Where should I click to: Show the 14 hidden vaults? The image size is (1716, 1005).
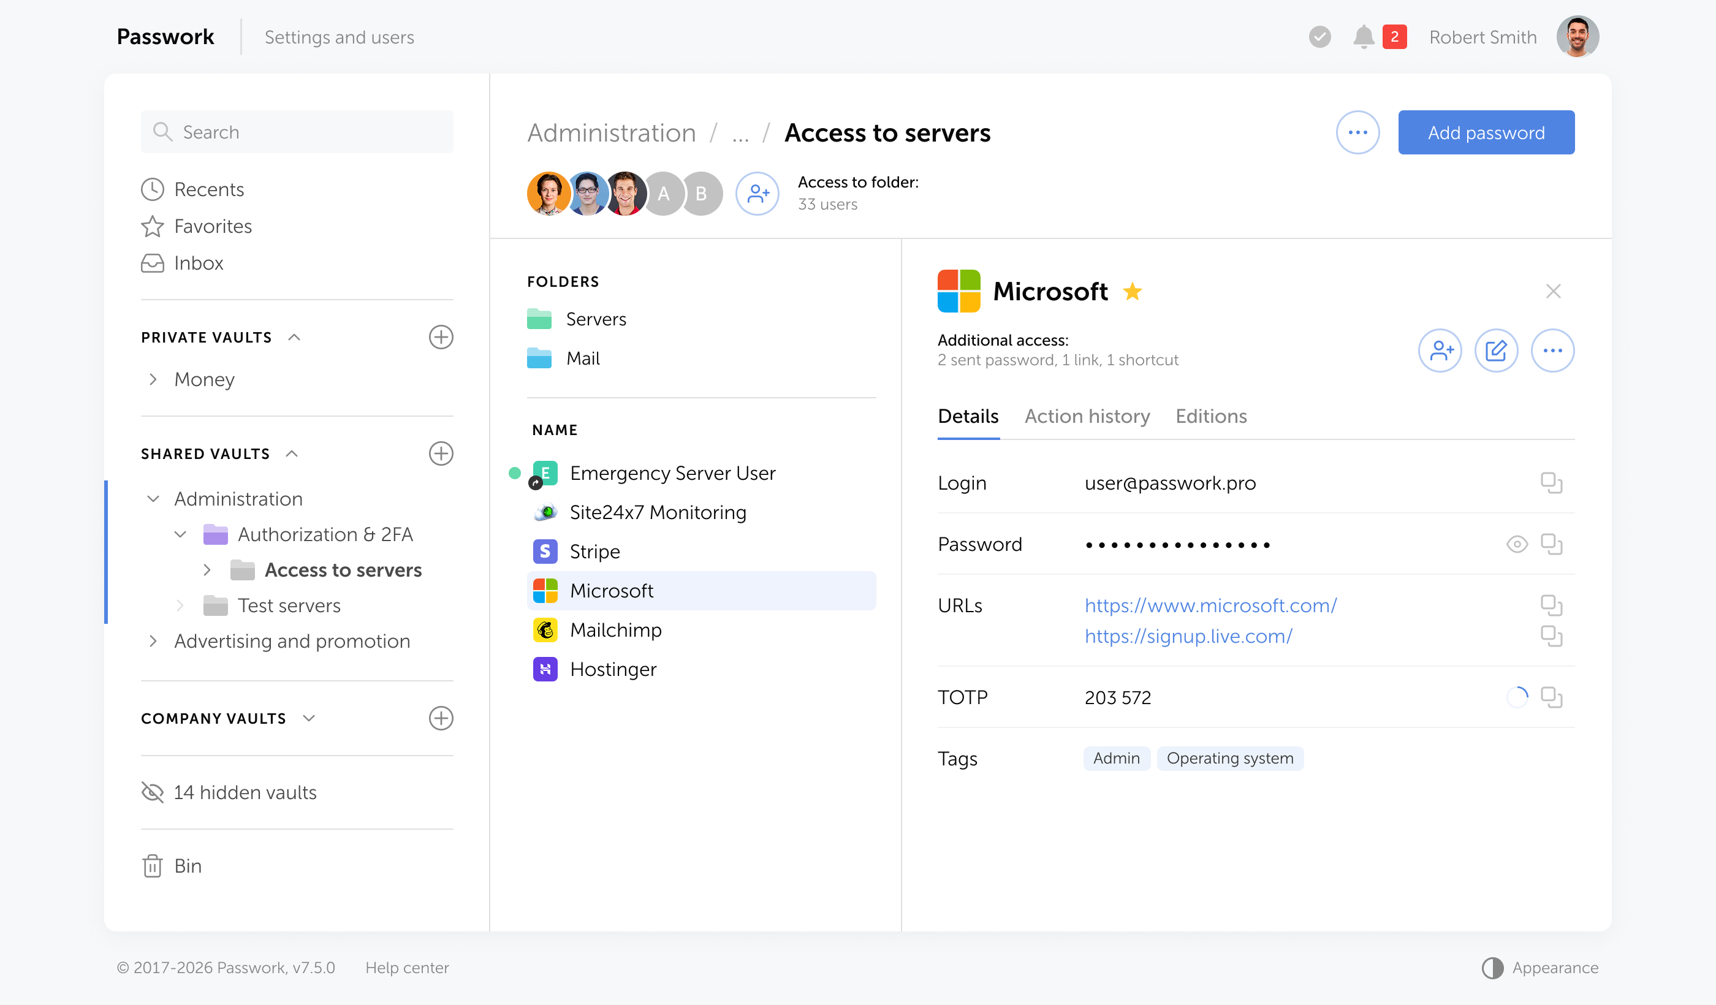pyautogui.click(x=245, y=792)
